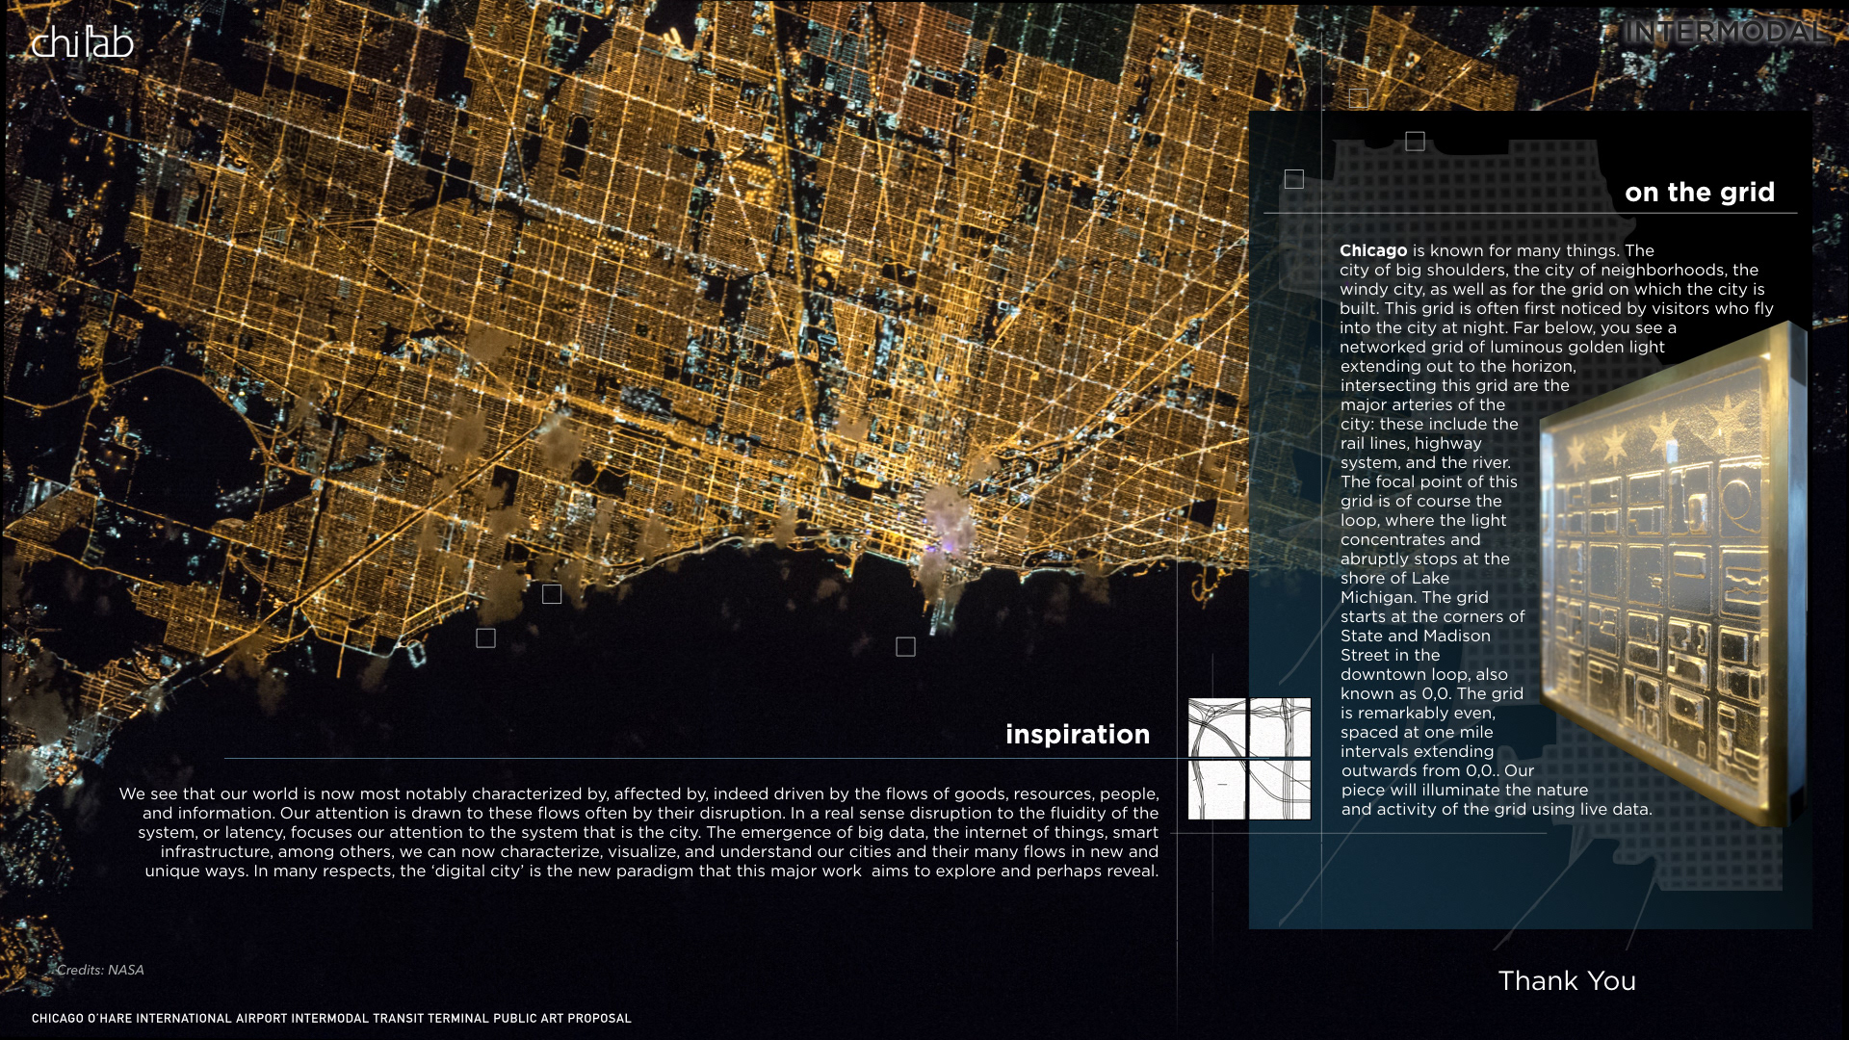Image resolution: width=1849 pixels, height=1040 pixels.
Task: Click the 'Credits: NASA' caption
Action: 100,970
